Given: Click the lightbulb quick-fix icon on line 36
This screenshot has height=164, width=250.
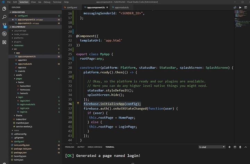Looking at the screenshot, I should click(x=78, y=103).
